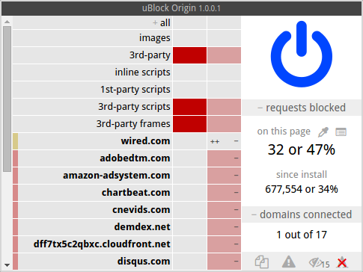Click the scrollbar up arrow
363x272 pixels.
[x=7, y=22]
